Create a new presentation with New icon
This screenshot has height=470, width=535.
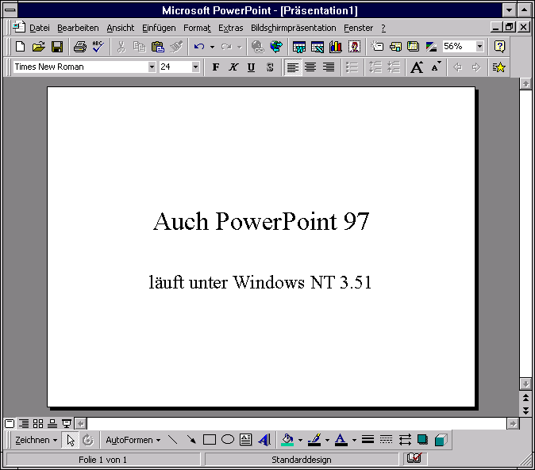pos(20,47)
